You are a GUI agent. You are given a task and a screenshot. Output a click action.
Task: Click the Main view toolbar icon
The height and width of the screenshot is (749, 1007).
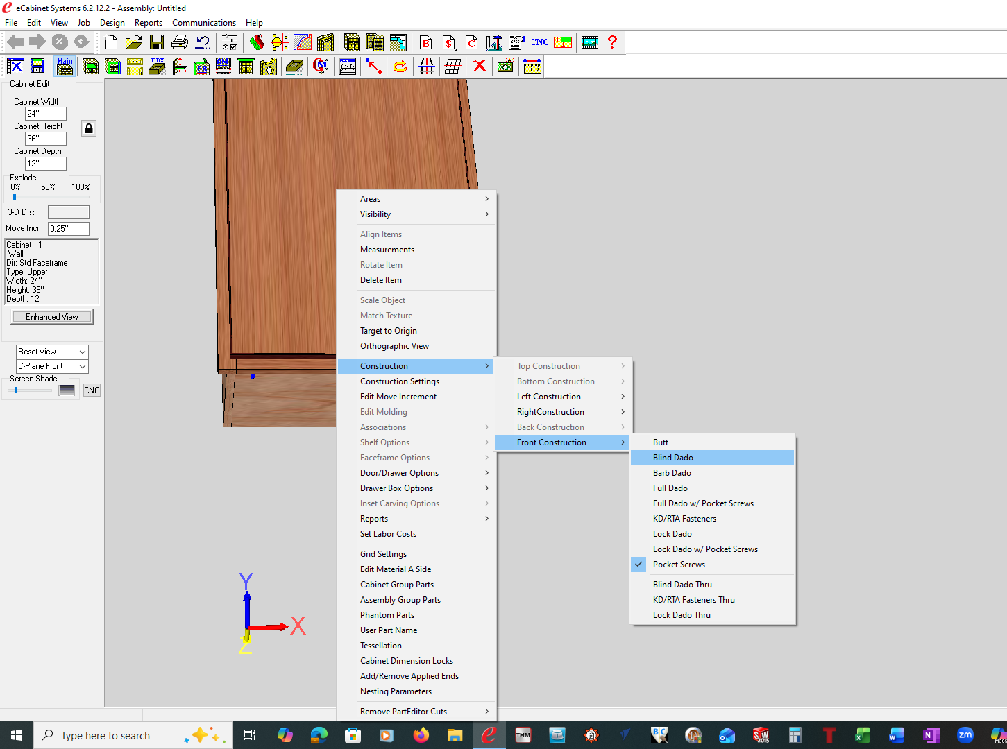click(x=65, y=67)
